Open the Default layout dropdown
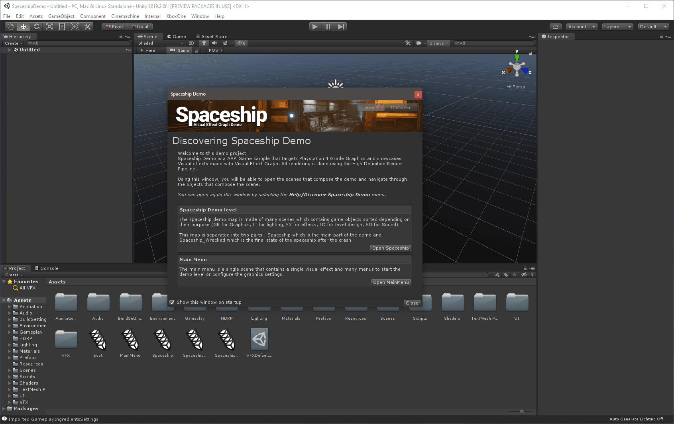The height and width of the screenshot is (424, 674). tap(653, 27)
